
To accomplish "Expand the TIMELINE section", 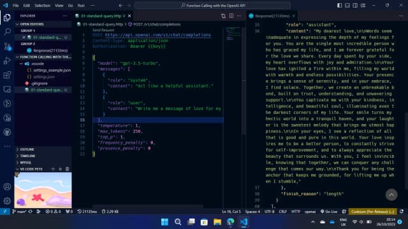I will pyautogui.click(x=43, y=156).
